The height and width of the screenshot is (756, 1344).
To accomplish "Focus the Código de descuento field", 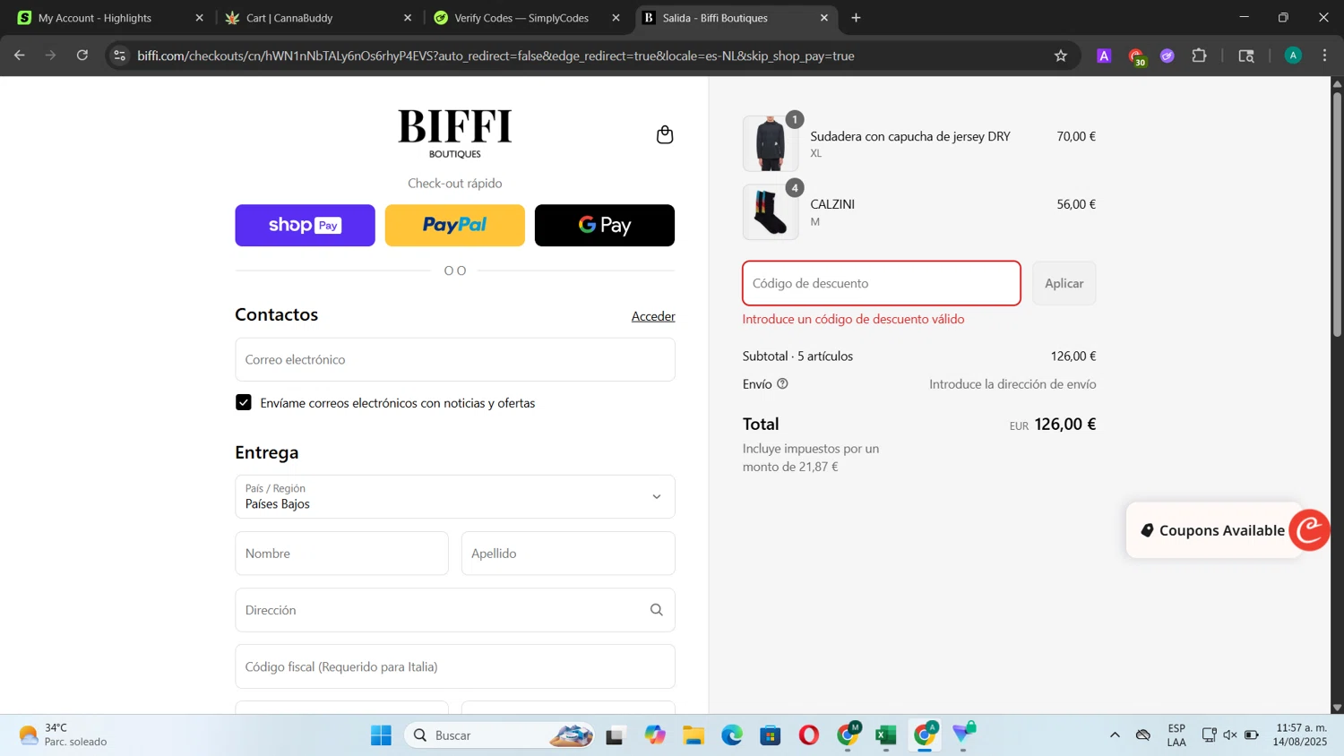I will coord(881,283).
